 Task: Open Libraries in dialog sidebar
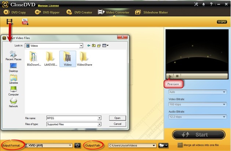(x=14, y=79)
